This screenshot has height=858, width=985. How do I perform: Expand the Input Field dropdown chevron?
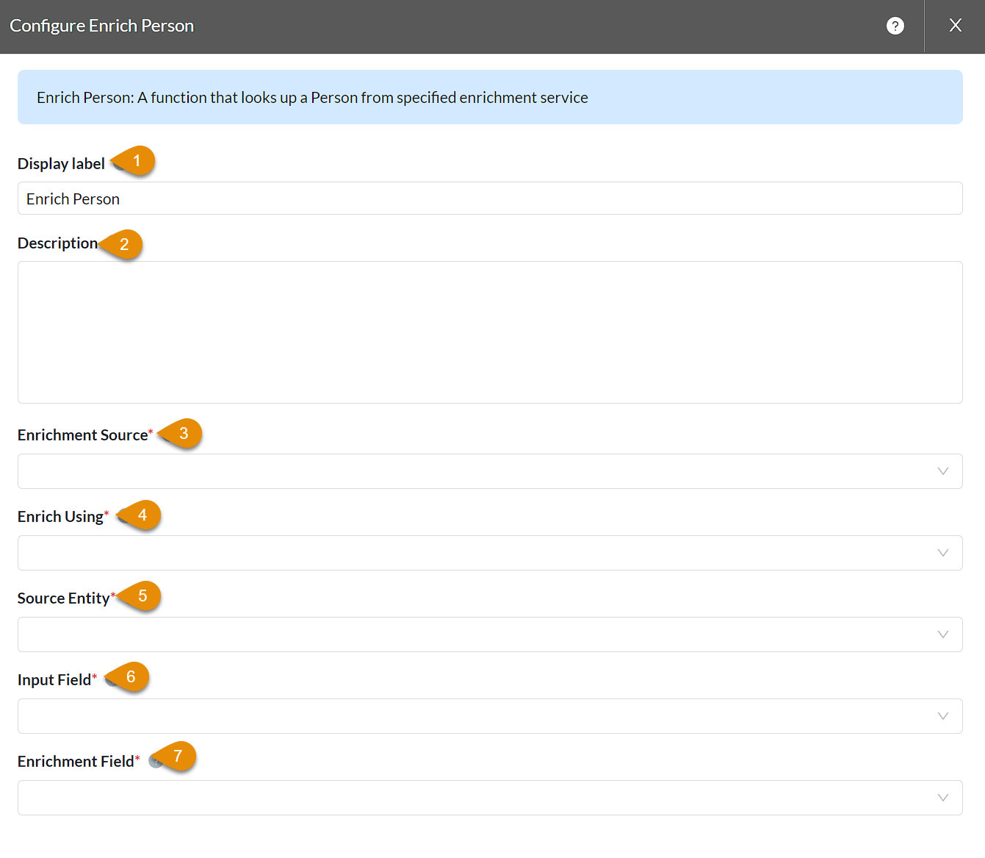tap(943, 715)
